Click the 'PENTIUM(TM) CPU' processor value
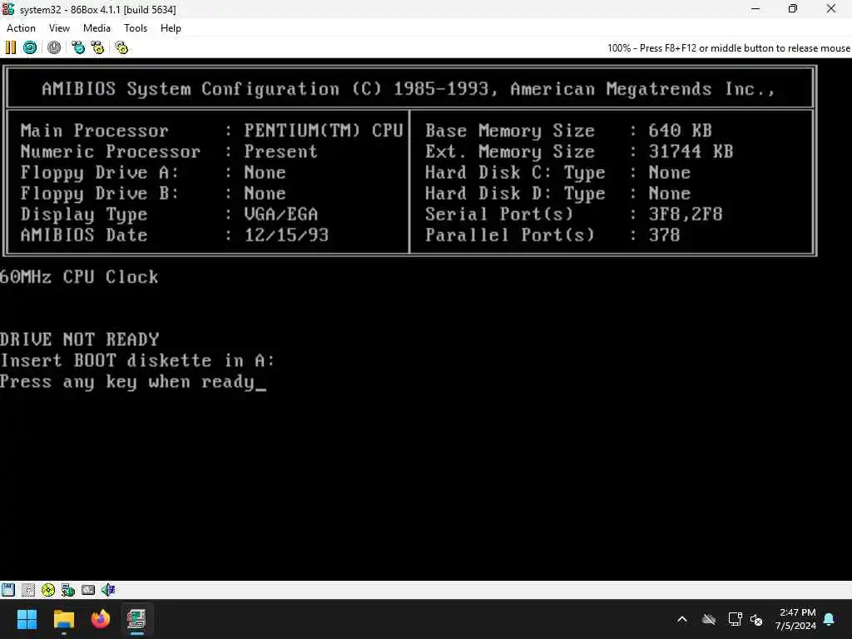Image resolution: width=852 pixels, height=639 pixels. 324,131
